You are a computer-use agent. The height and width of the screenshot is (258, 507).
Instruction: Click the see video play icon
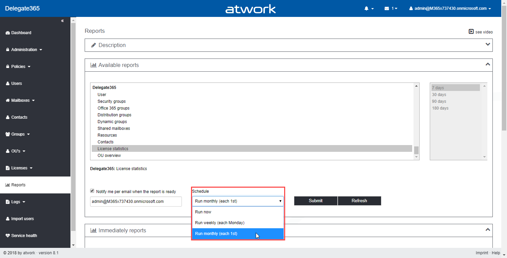tap(471, 31)
